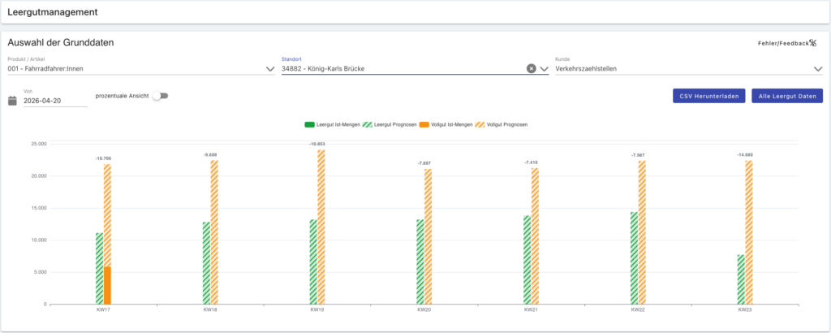The image size is (831, 333).
Task: Click the calendar icon beside the date
Action: coord(12,101)
